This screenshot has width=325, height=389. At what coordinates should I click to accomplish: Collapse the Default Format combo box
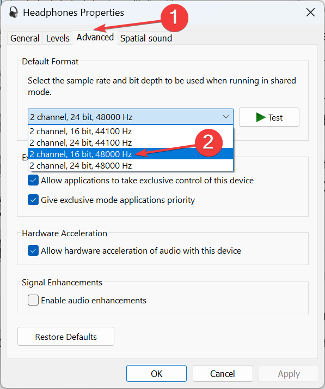click(131, 117)
